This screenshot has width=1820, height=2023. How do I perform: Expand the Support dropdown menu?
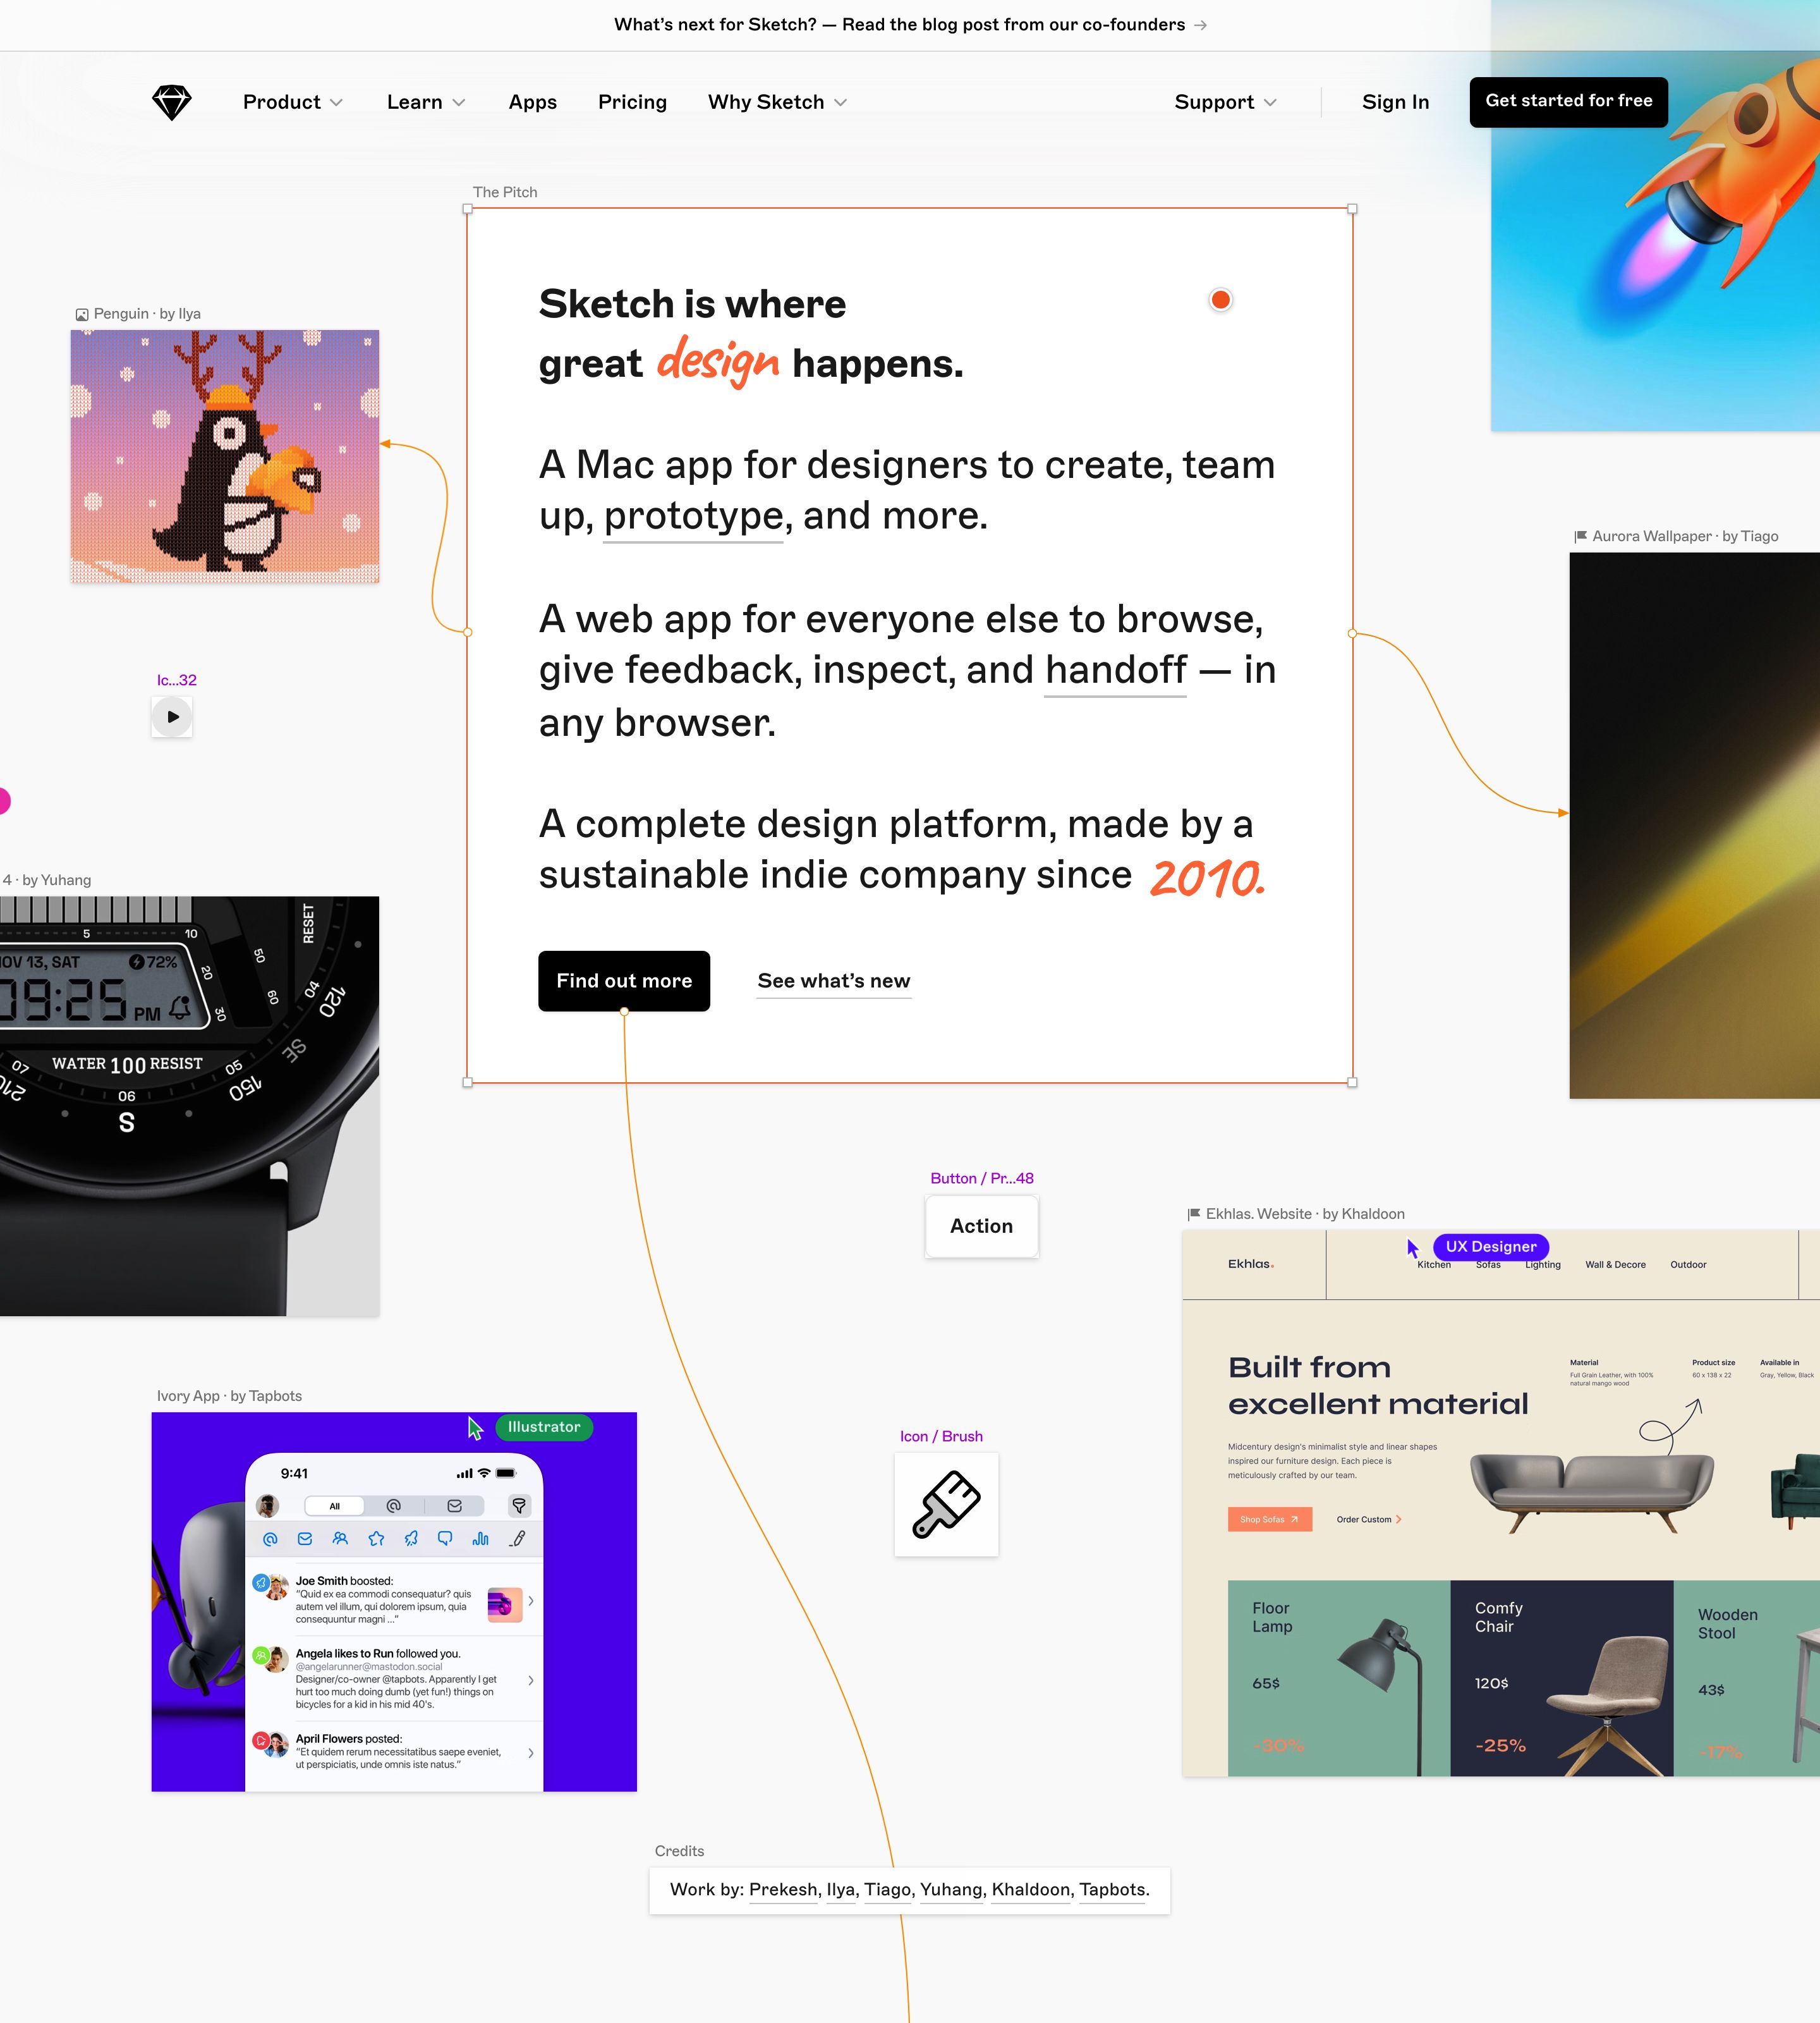[1225, 102]
